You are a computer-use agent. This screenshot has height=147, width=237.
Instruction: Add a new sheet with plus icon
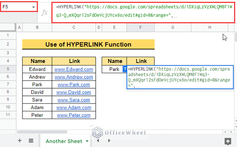[x=20, y=141]
